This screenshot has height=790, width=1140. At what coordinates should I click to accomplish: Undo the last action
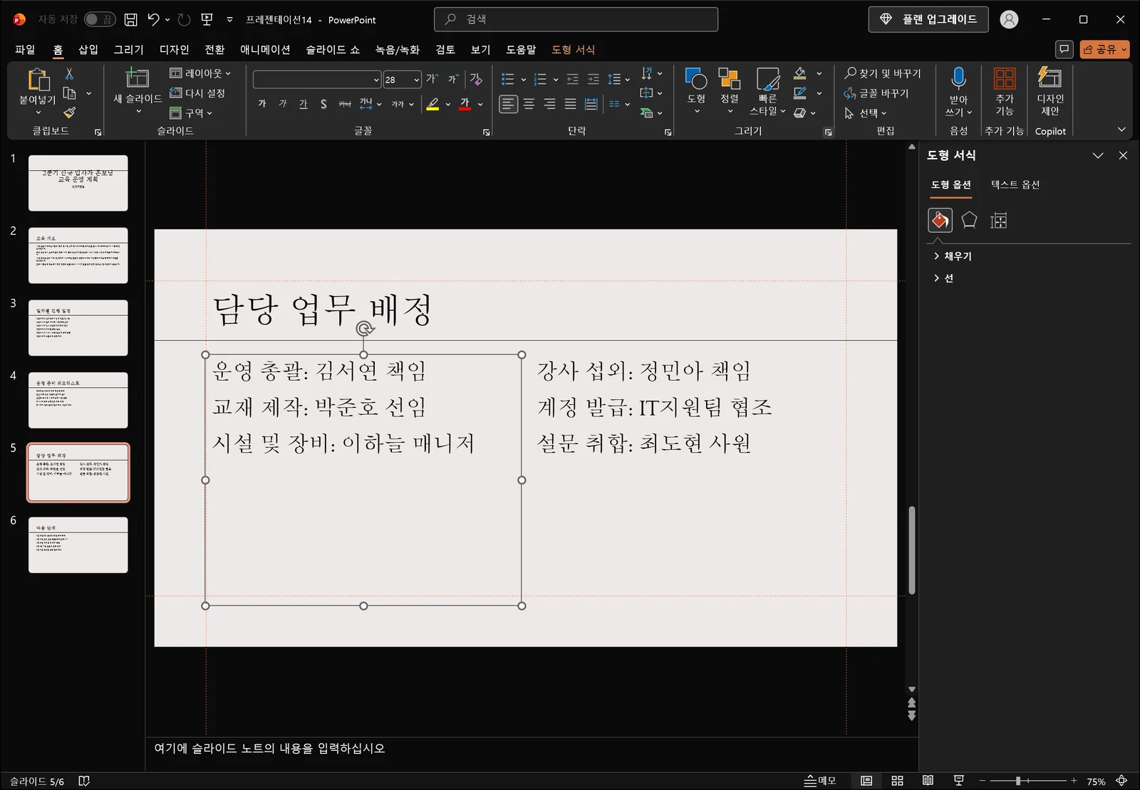point(153,20)
